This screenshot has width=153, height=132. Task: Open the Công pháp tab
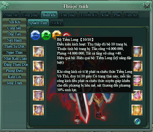tap(30, 15)
